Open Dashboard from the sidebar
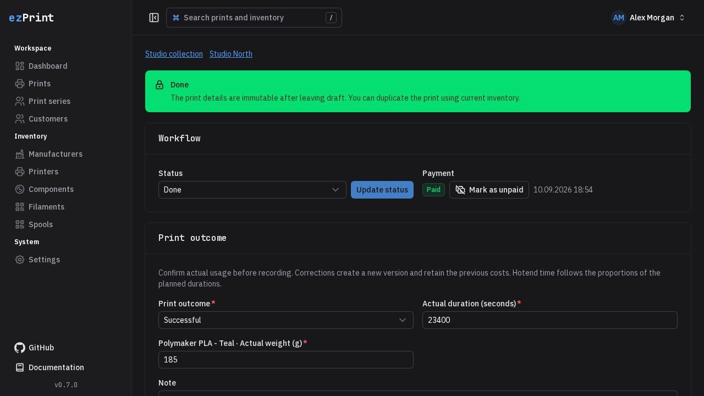 tap(66, 66)
